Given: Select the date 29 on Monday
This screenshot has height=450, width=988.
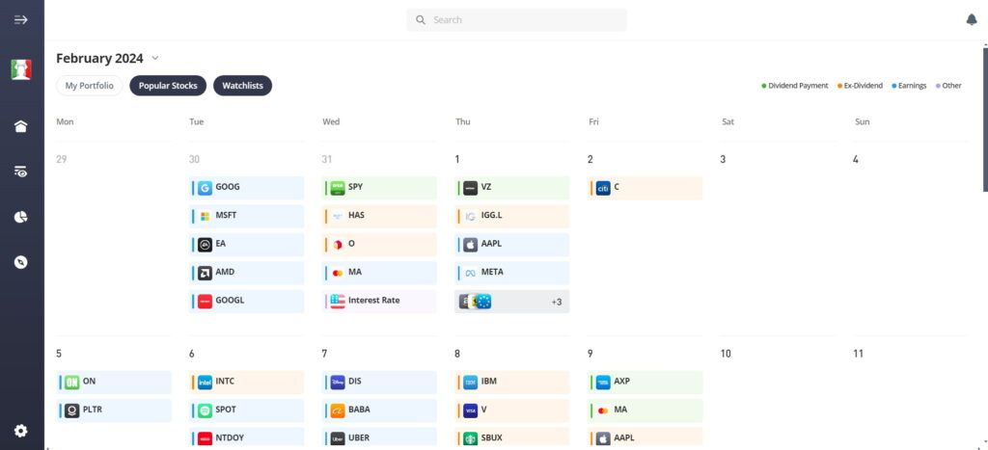Looking at the screenshot, I should click(61, 160).
